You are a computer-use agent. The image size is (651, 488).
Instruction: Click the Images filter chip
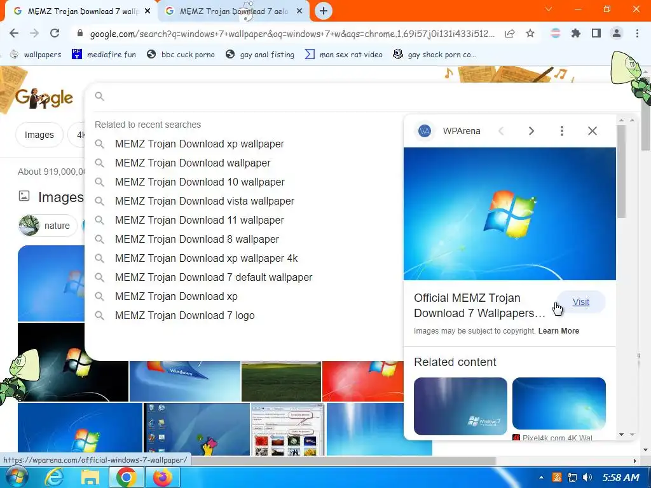[x=39, y=135]
